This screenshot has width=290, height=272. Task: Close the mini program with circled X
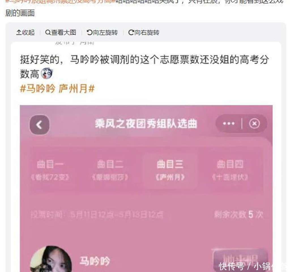(x=254, y=124)
